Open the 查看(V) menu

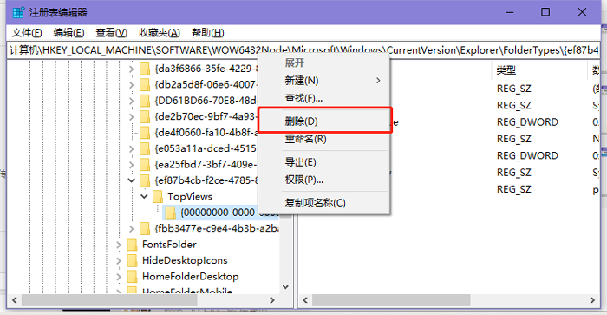tap(111, 33)
